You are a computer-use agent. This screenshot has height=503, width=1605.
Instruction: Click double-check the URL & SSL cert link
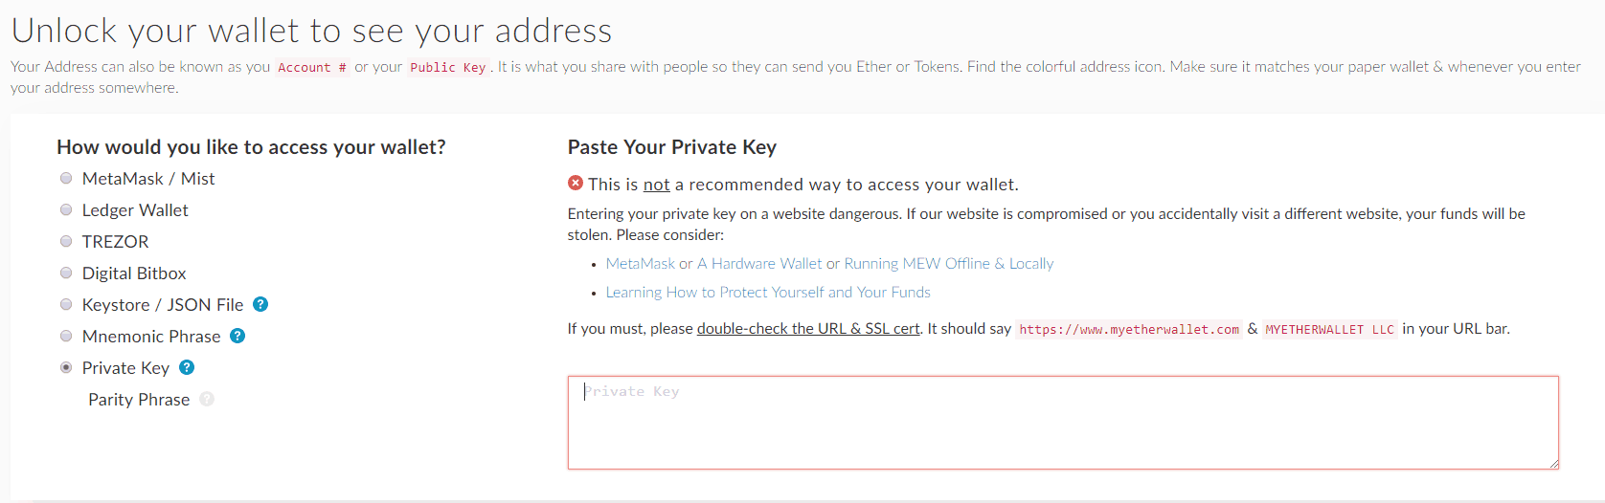808,329
